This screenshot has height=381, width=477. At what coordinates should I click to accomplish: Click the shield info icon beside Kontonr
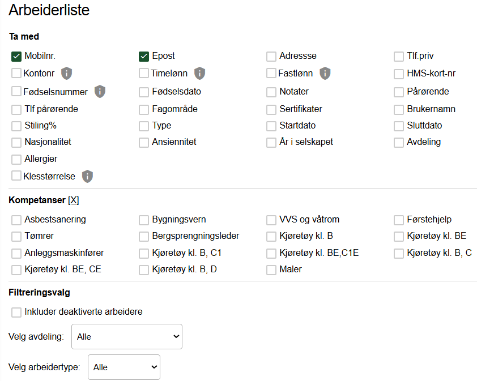pyautogui.click(x=67, y=73)
